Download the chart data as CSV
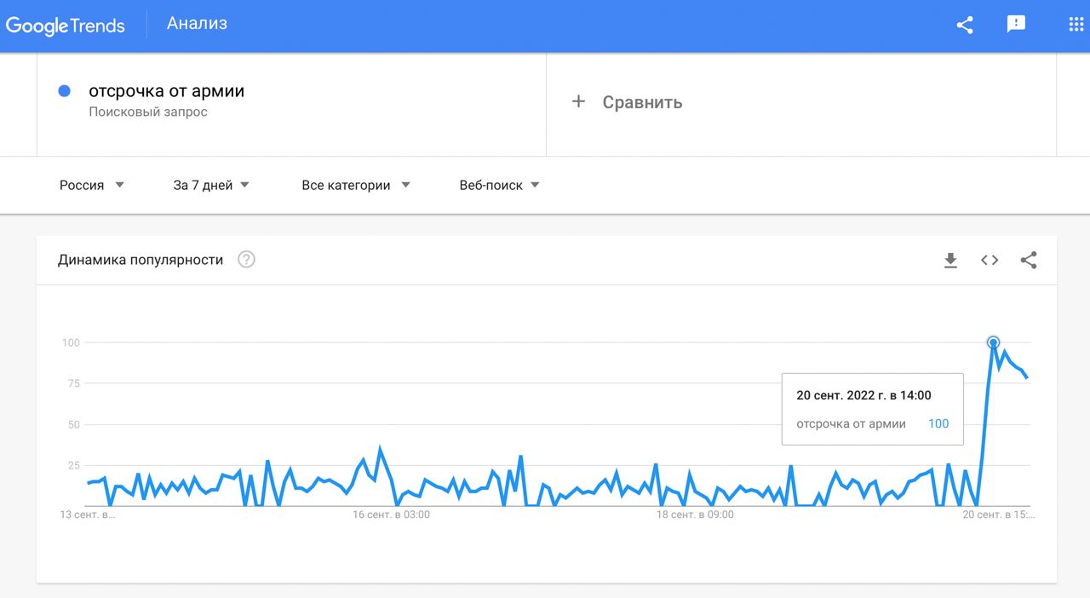The height and width of the screenshot is (598, 1090). point(950,261)
